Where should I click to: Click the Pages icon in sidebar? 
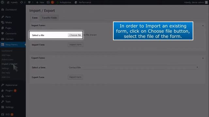pyautogui.click(x=3, y=28)
